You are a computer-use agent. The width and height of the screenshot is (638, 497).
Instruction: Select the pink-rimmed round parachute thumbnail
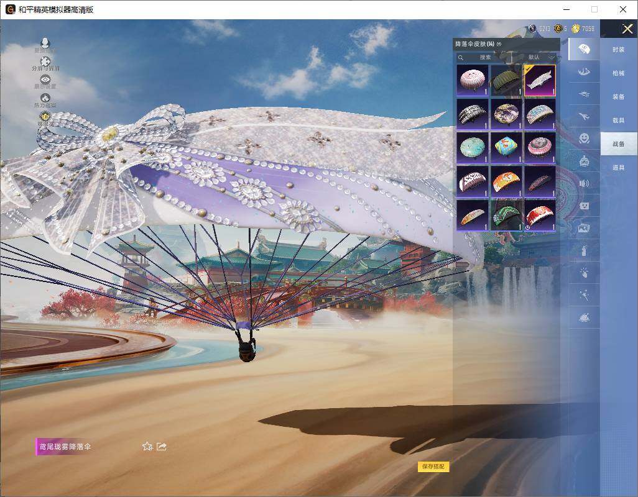point(540,148)
